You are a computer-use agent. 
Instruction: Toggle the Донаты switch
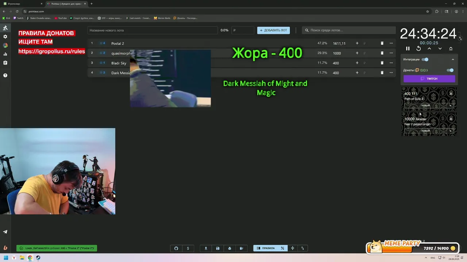tap(450, 70)
